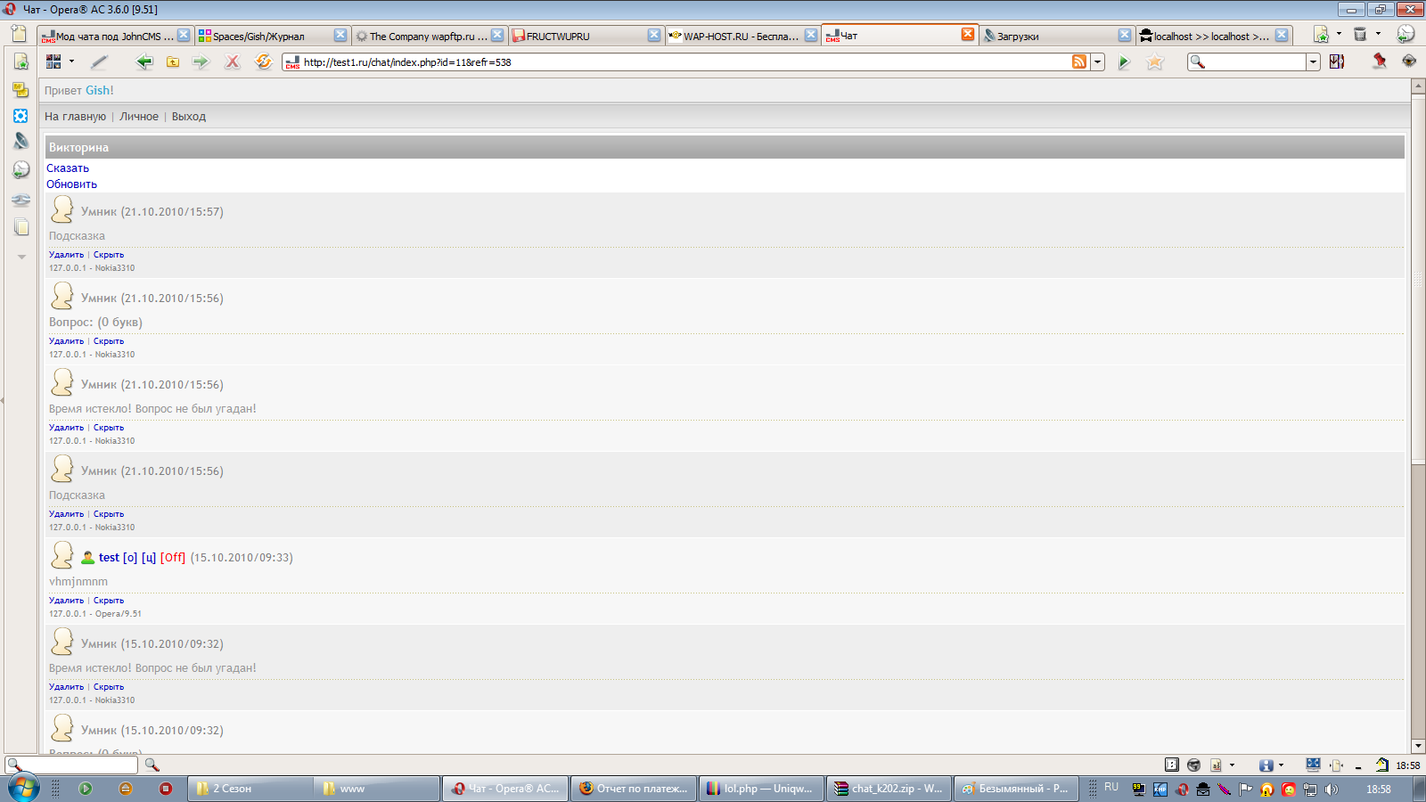This screenshot has width=1426, height=802.
Task: Switch to the FRUCTWUPRU tab
Action: click(586, 36)
